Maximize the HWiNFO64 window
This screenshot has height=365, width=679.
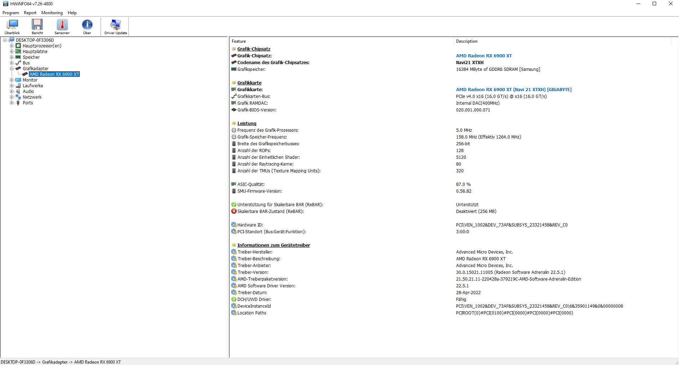click(654, 4)
